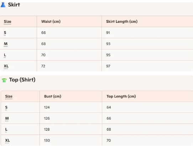Click size S in the Top table
This screenshot has width=193, height=146.
tap(6, 107)
